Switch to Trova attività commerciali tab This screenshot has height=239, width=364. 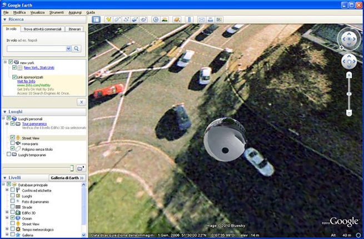click(42, 29)
